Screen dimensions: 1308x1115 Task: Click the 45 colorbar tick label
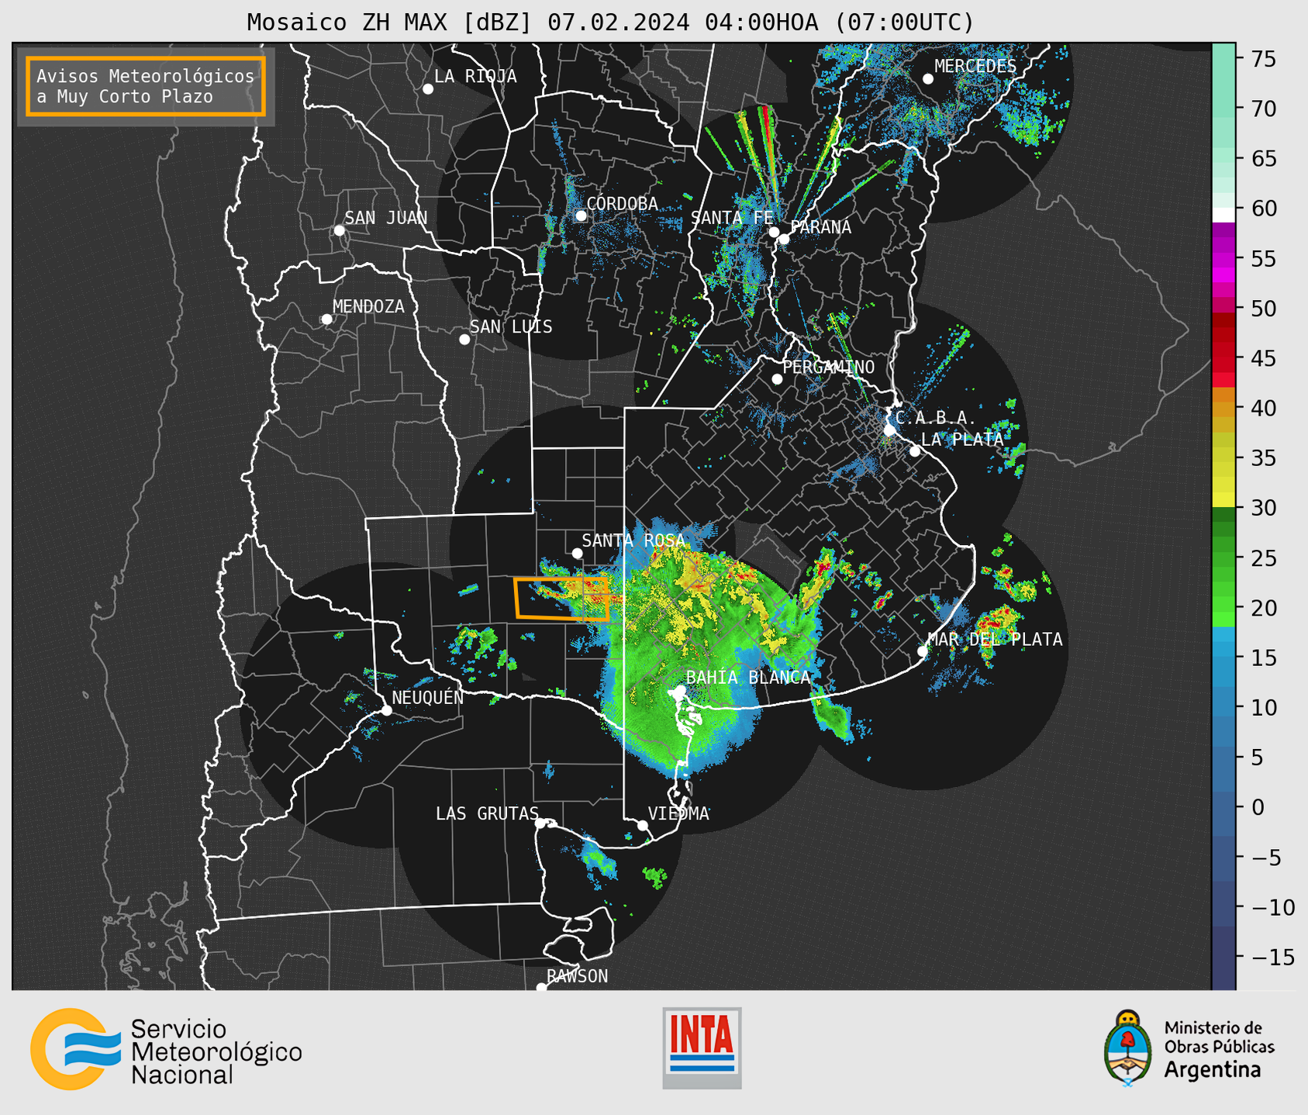coord(1263,358)
